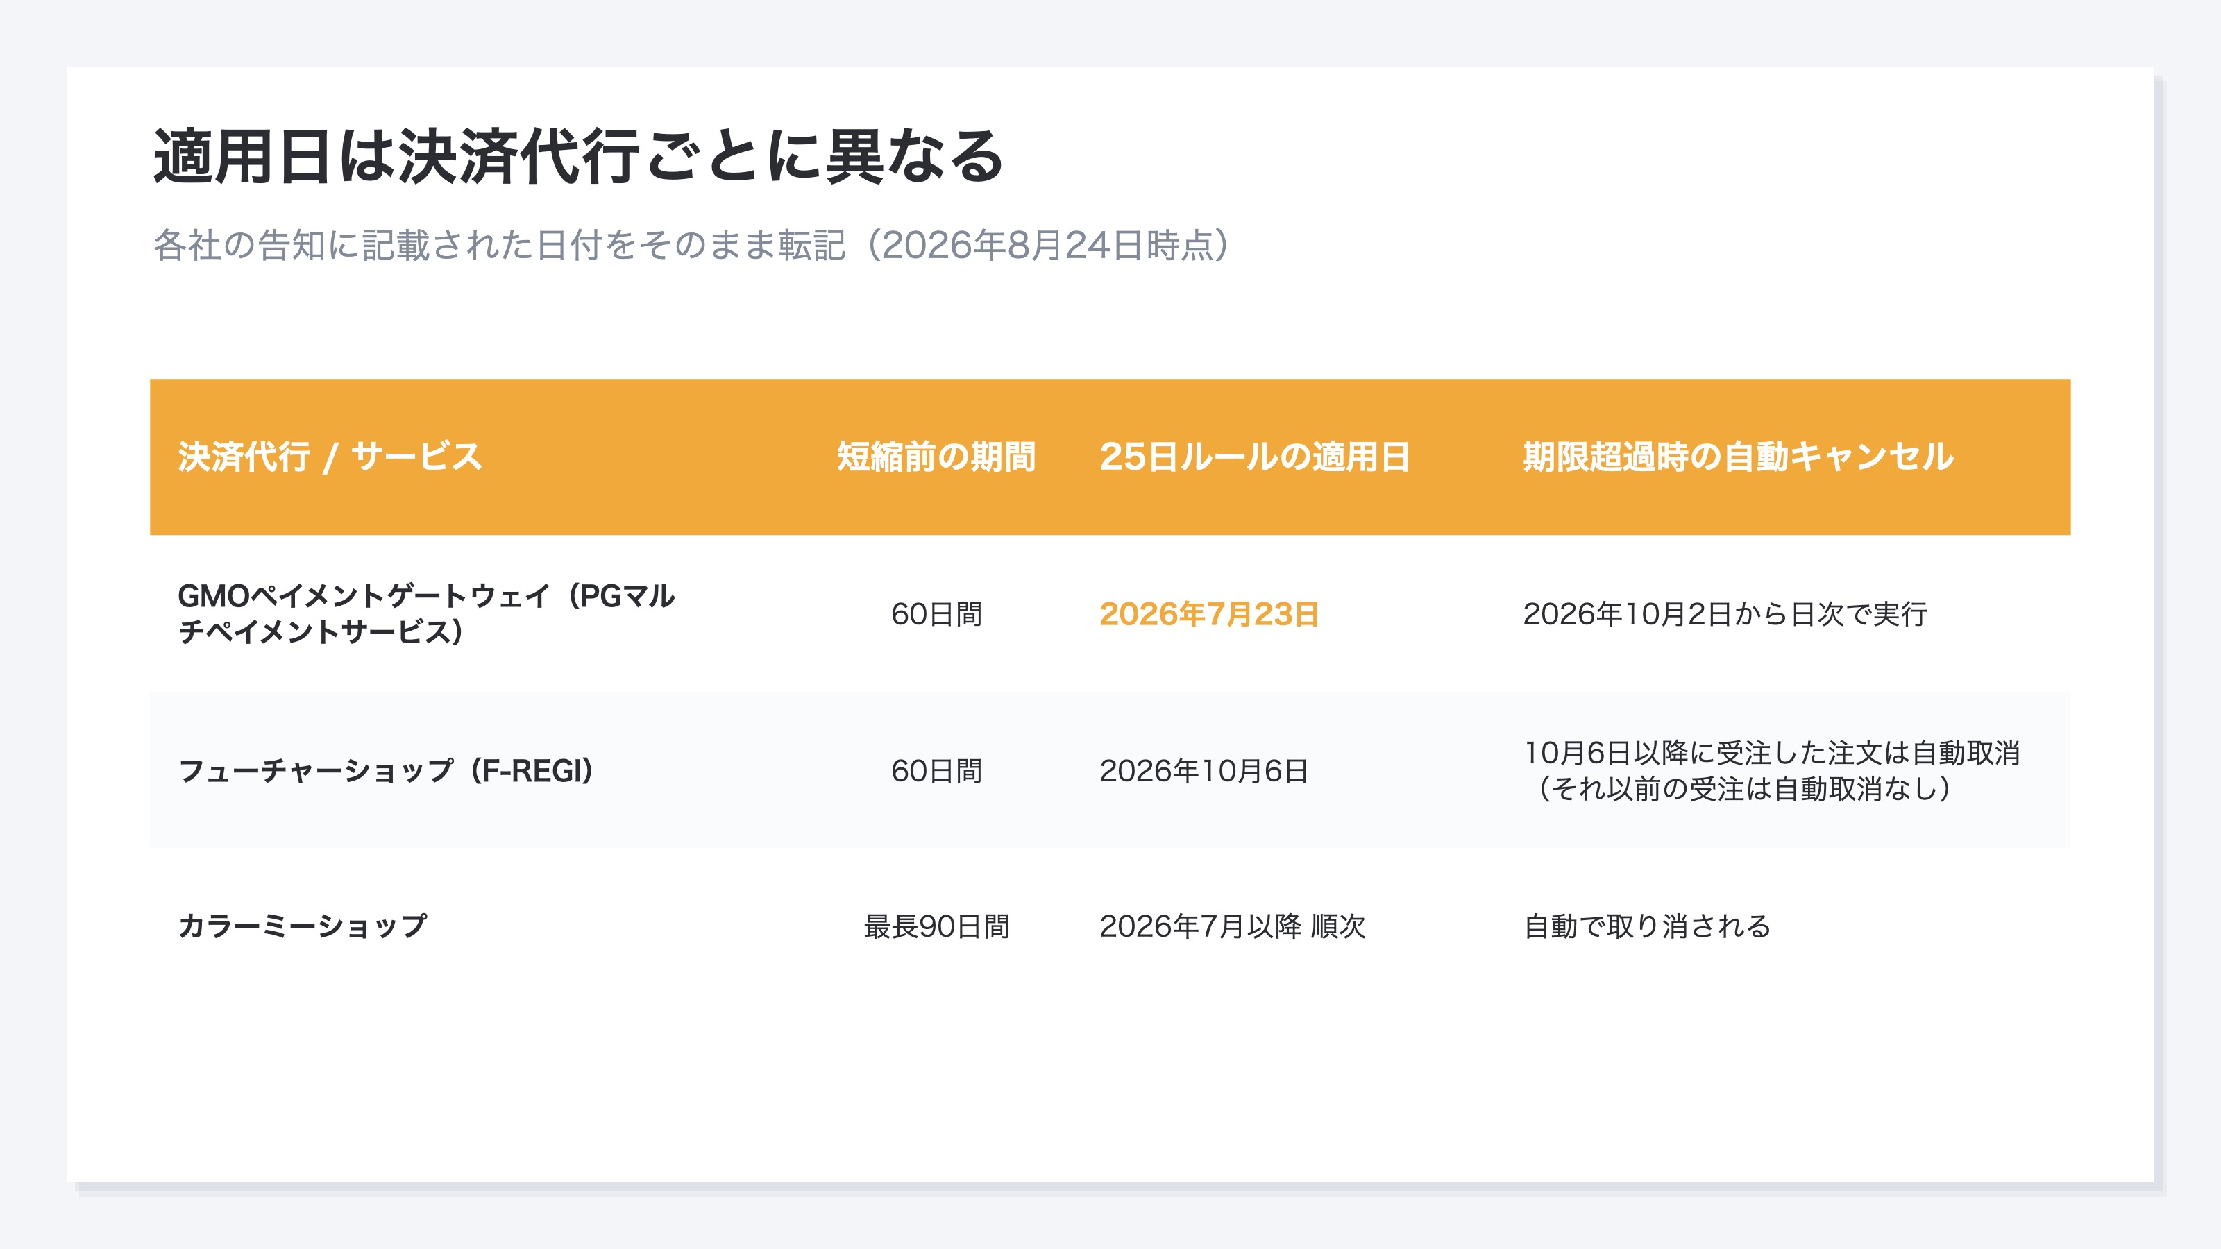This screenshot has height=1249, width=2221.
Task: Click the カラーミーショップ row name
Action: tap(302, 926)
